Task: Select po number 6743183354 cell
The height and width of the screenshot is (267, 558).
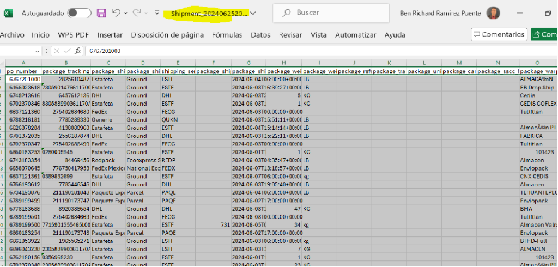Action: [23, 160]
